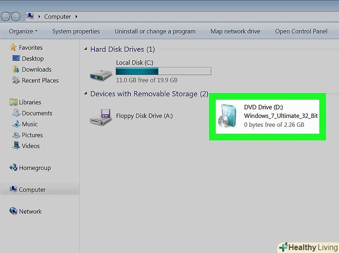Image resolution: width=339 pixels, height=253 pixels.
Task: Collapse Devices with Removable Storage group
Action: tap(86, 93)
